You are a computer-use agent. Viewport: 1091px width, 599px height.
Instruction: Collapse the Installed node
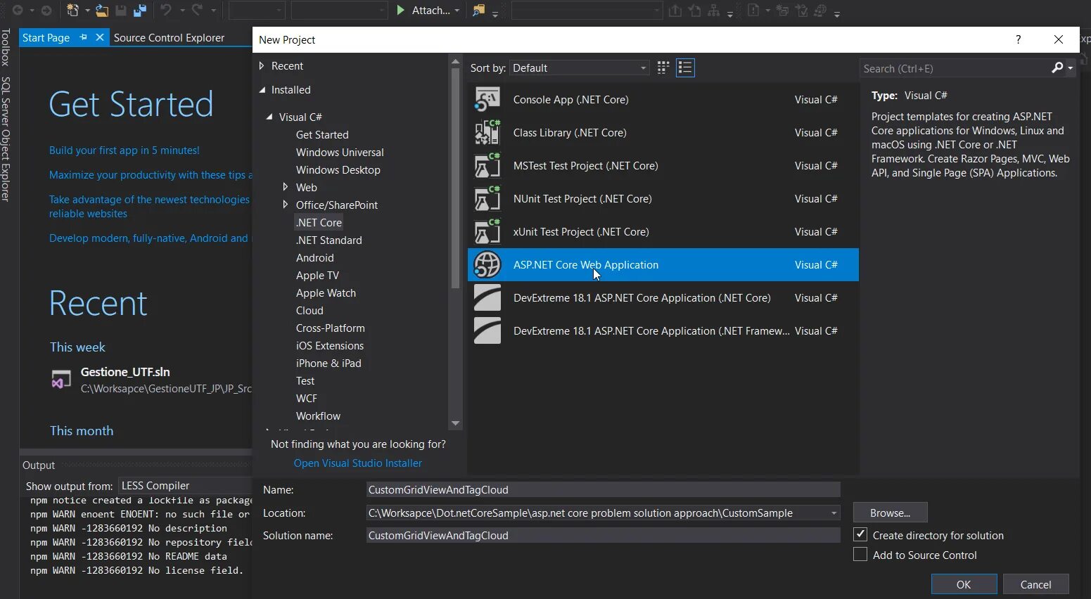(x=262, y=89)
